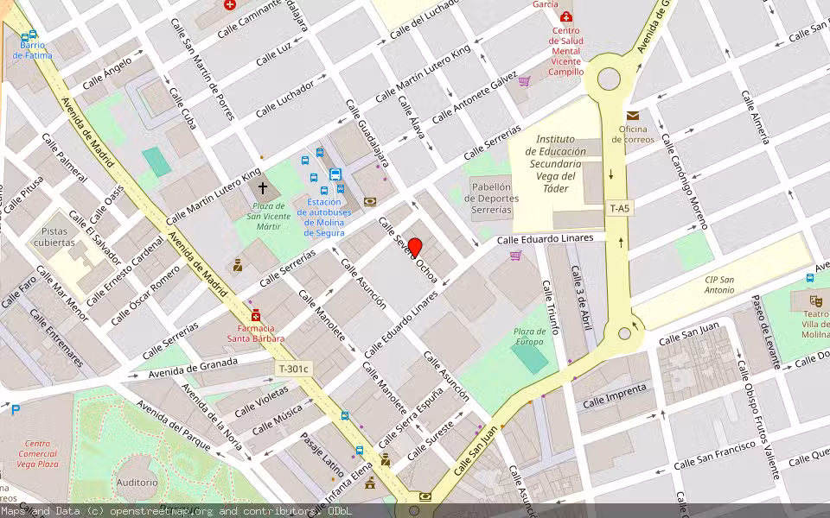
Task: Click the Calle Antonete Gálvez label
Action: click(475, 98)
